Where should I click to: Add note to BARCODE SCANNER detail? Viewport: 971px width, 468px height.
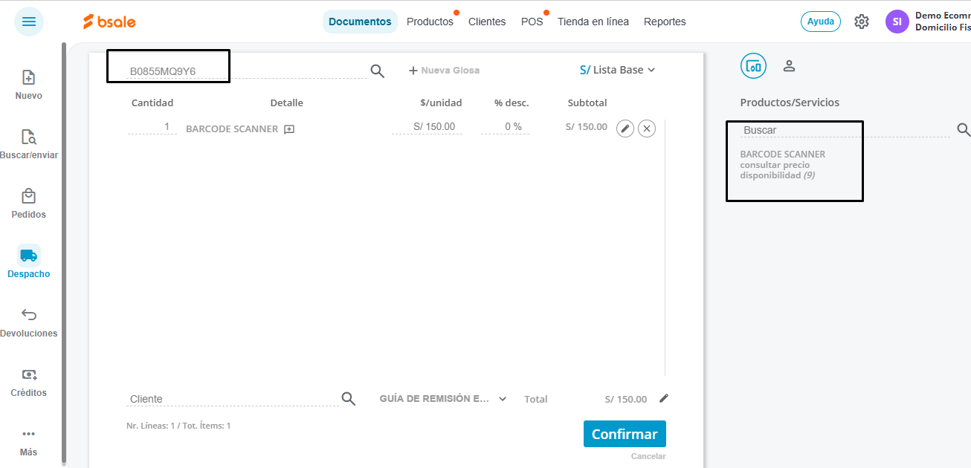click(289, 129)
